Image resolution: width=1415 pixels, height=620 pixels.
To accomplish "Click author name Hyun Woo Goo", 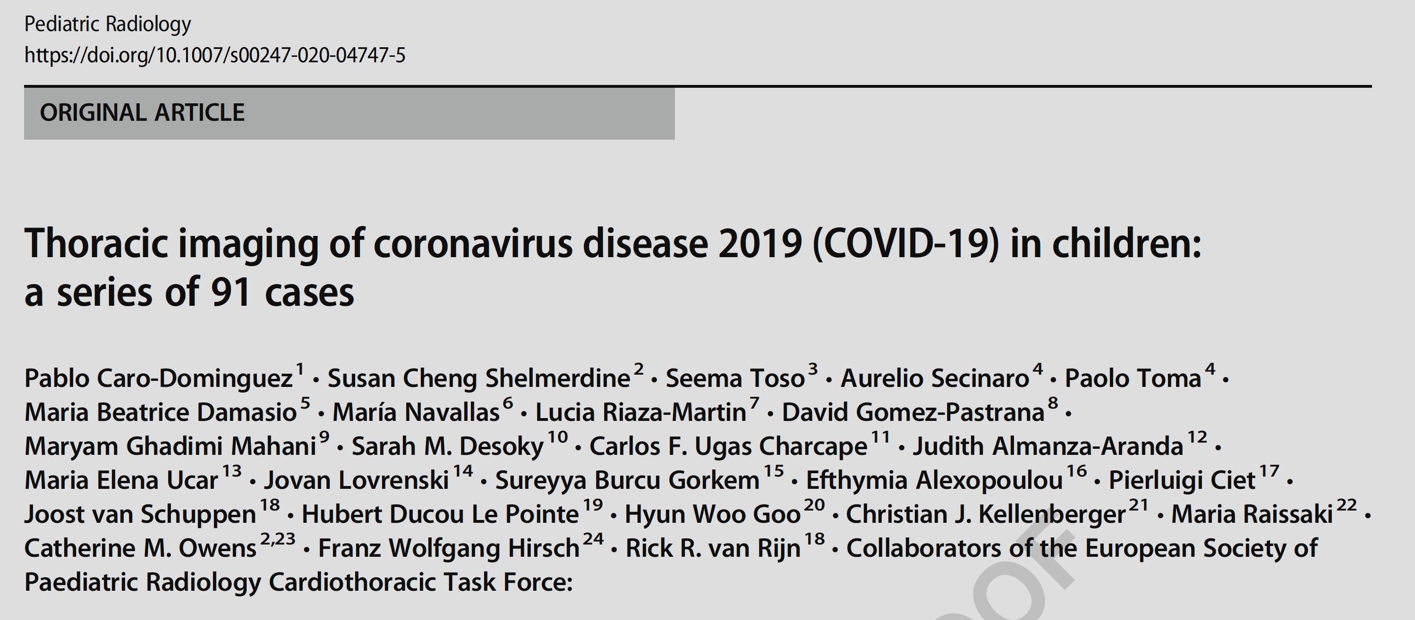I will click(712, 515).
